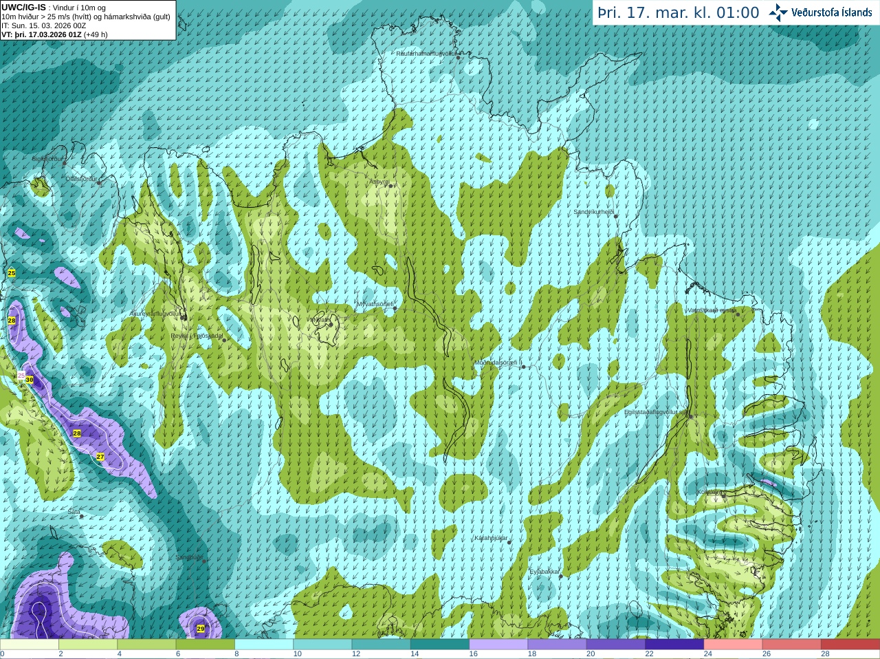Viewport: 880px width, 659px height.
Task: Click the 18–20 m/s purple legend swatch
Action: click(x=558, y=645)
